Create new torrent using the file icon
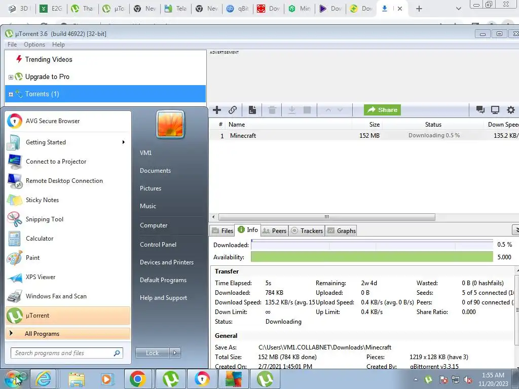Viewport: 519px width, 389px height. pyautogui.click(x=252, y=110)
